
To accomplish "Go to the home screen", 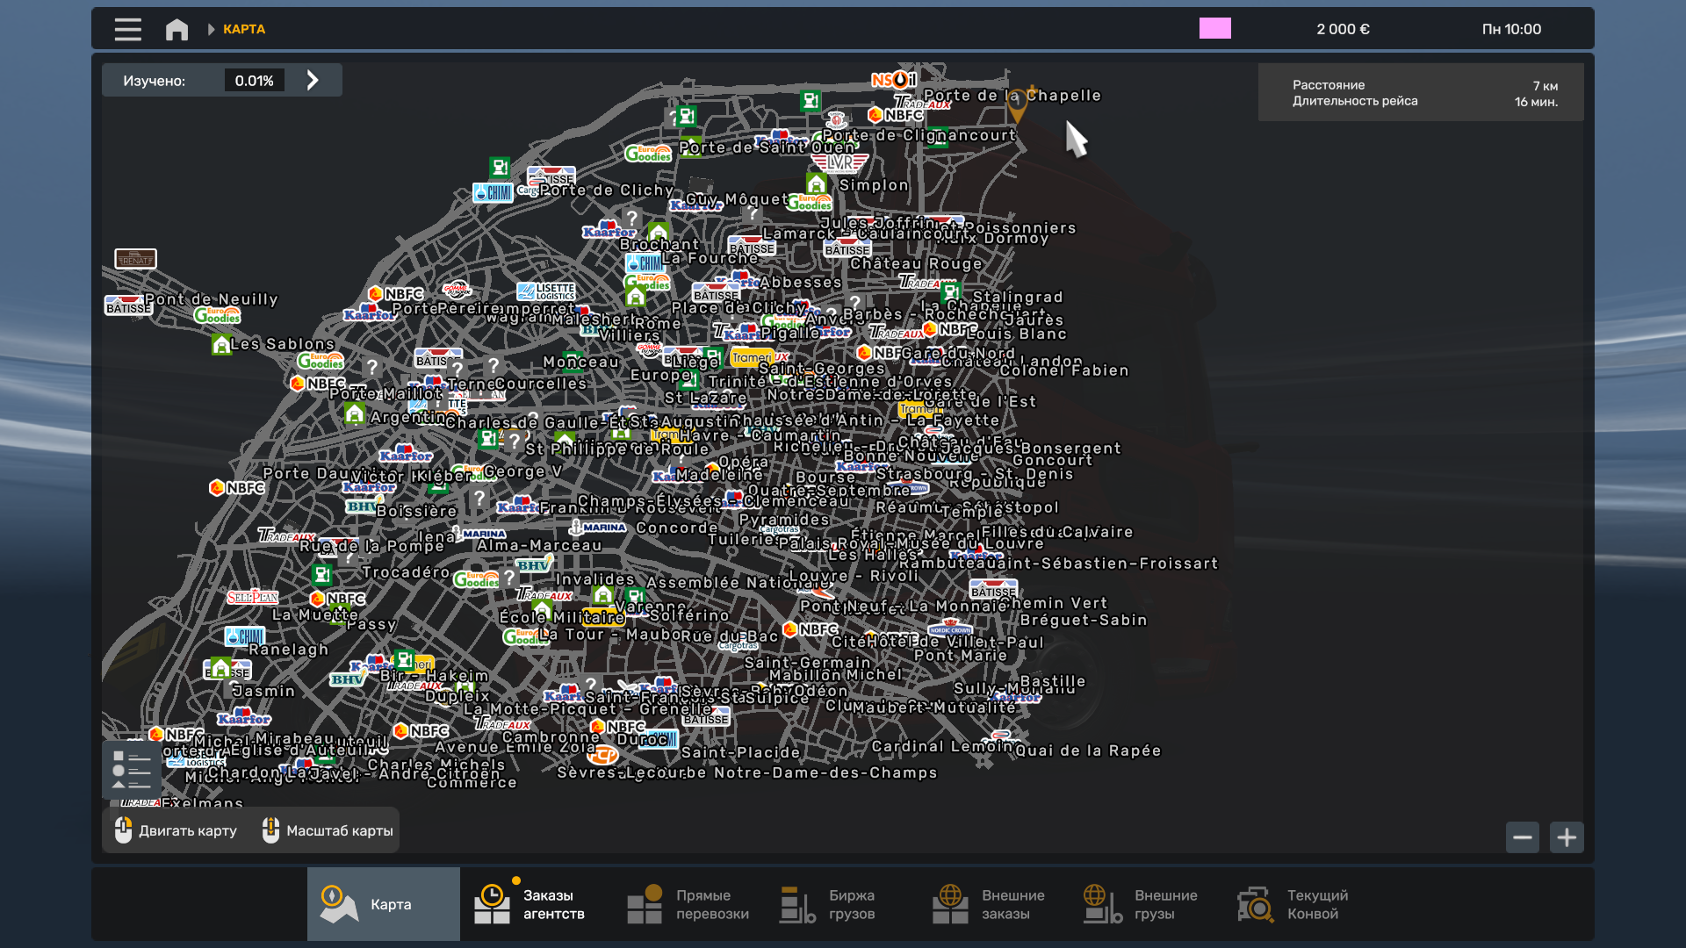I will click(177, 29).
